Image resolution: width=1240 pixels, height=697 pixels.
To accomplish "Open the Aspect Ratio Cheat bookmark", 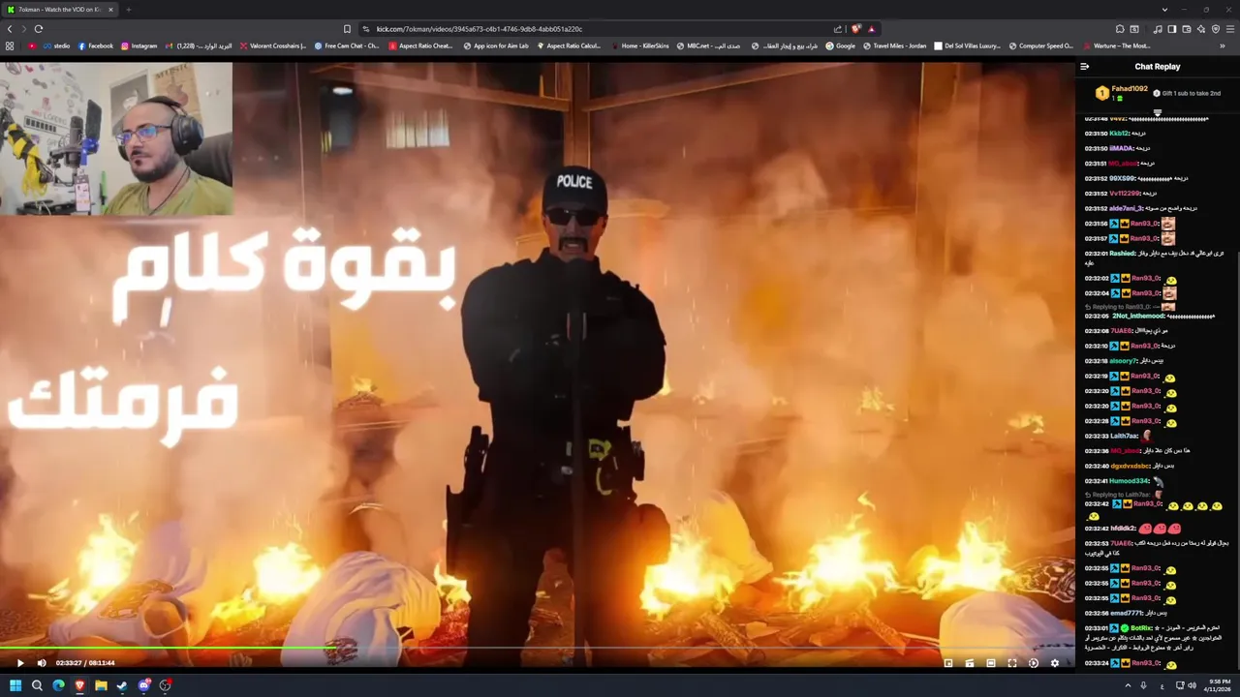I will click(x=420, y=45).
